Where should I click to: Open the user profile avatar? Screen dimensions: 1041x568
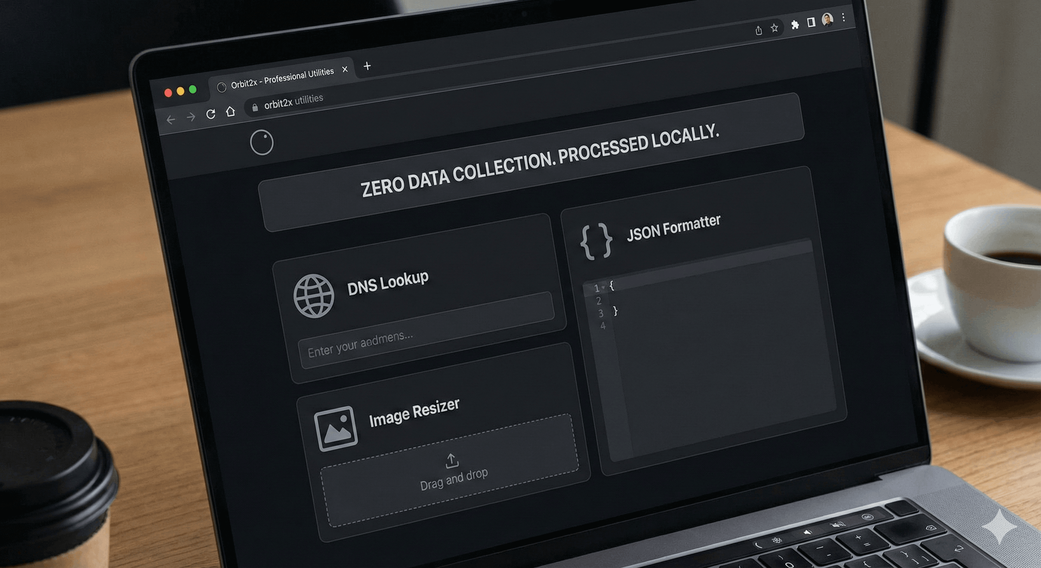coord(827,20)
